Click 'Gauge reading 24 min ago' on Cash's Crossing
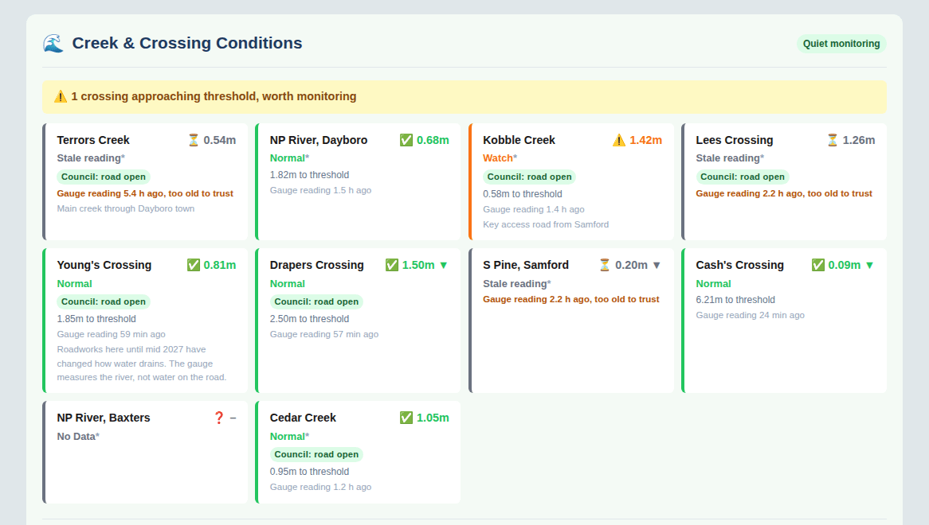This screenshot has height=525, width=929. 750,315
